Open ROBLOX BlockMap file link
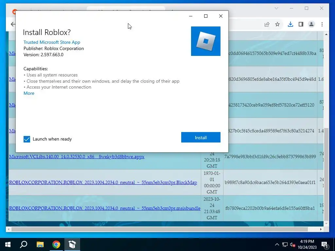The height and width of the screenshot is (251, 335). point(103,182)
